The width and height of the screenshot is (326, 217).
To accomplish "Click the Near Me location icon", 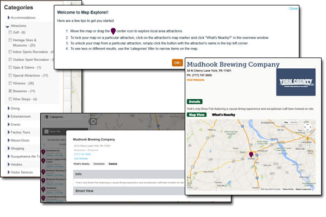I will [47, 131].
